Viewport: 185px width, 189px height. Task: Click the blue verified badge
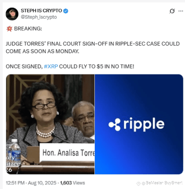pos(66,11)
